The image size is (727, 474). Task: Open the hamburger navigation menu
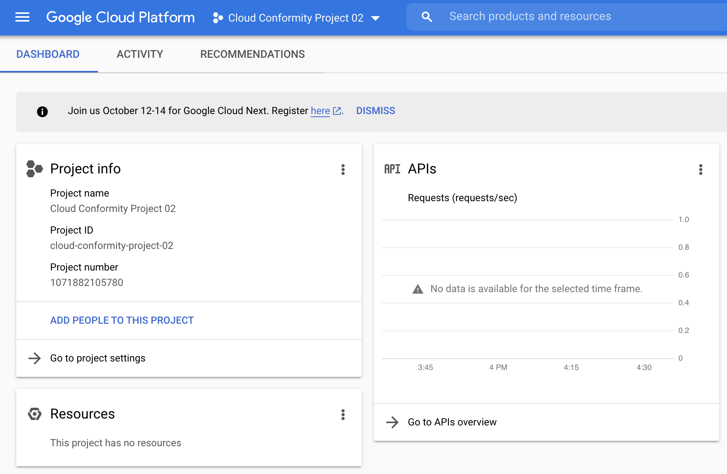(22, 17)
